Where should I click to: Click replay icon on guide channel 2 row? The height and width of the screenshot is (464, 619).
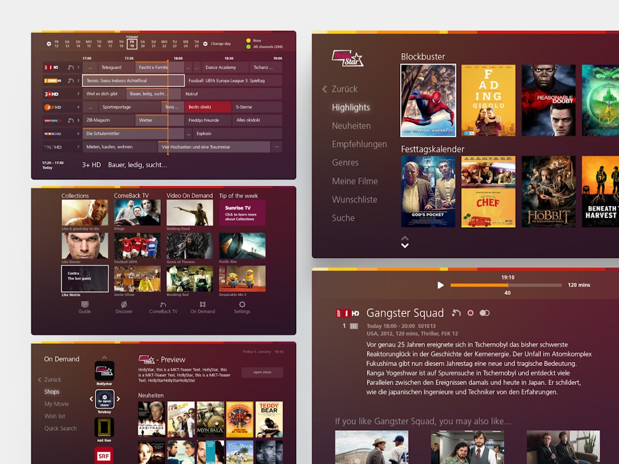coord(71,80)
